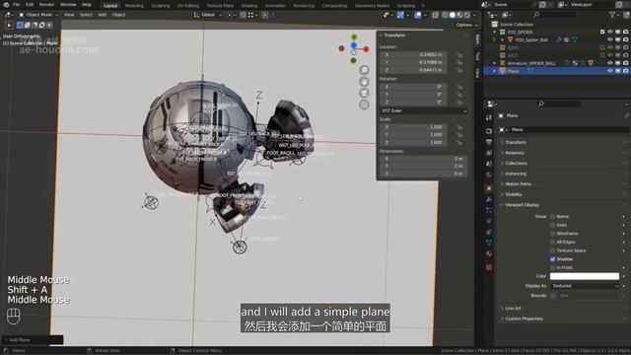Toggle perspective/orthographic grid gizmo button
The width and height of the screenshot is (631, 355).
(x=364, y=105)
